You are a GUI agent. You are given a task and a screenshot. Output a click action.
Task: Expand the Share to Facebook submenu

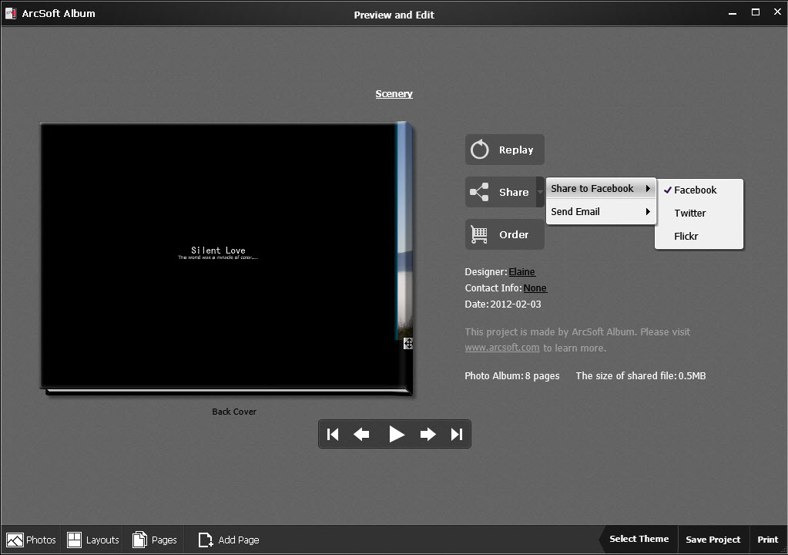(x=601, y=188)
